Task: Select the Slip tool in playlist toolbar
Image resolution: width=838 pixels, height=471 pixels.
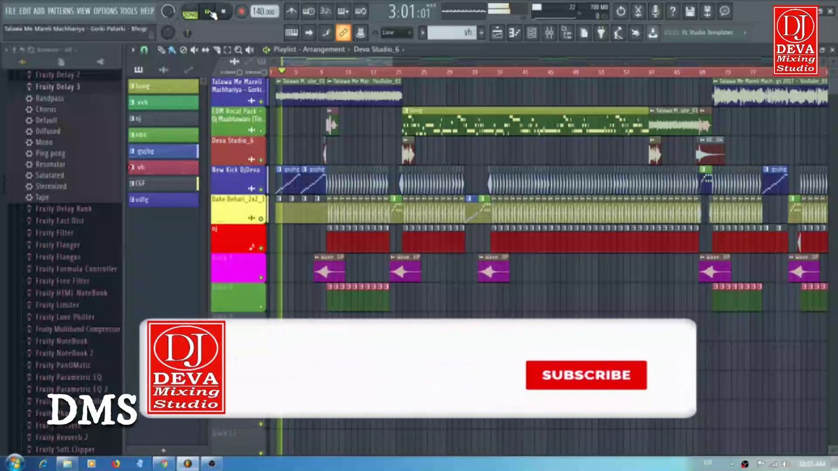Action: (205, 50)
